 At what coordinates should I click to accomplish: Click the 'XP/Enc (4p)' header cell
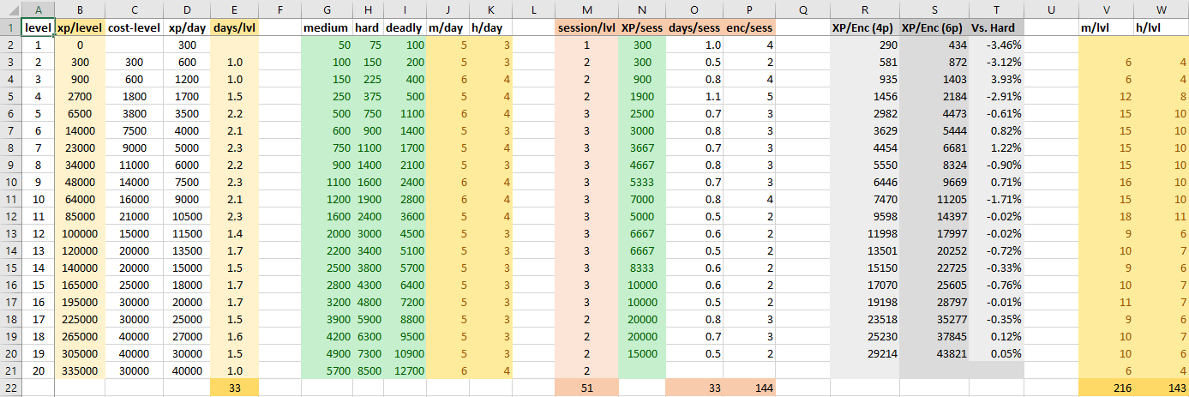pyautogui.click(x=864, y=27)
